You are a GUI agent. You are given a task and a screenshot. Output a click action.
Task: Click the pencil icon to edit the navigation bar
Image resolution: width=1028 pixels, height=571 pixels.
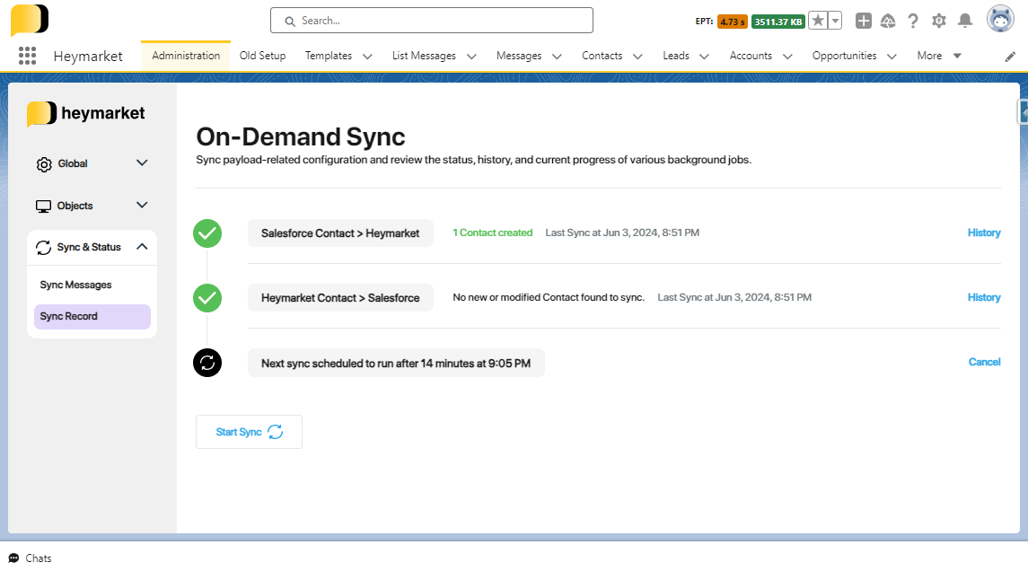click(x=1010, y=57)
